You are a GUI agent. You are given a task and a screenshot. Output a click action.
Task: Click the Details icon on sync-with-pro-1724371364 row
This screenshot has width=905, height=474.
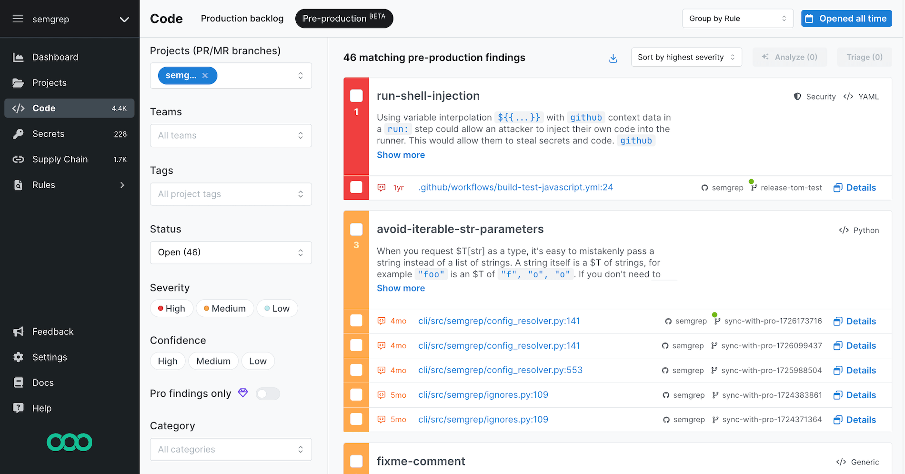point(838,420)
